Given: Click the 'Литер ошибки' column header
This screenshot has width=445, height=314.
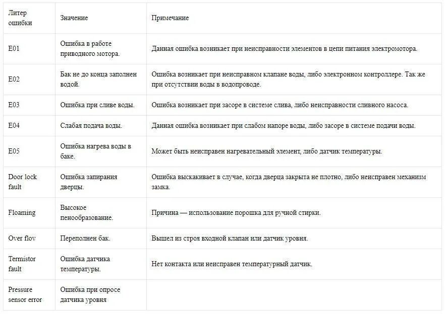Looking at the screenshot, I should pos(29,18).
